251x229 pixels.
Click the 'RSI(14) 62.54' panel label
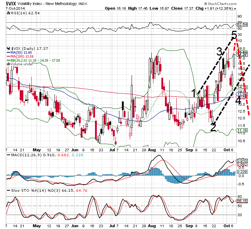[25, 13]
